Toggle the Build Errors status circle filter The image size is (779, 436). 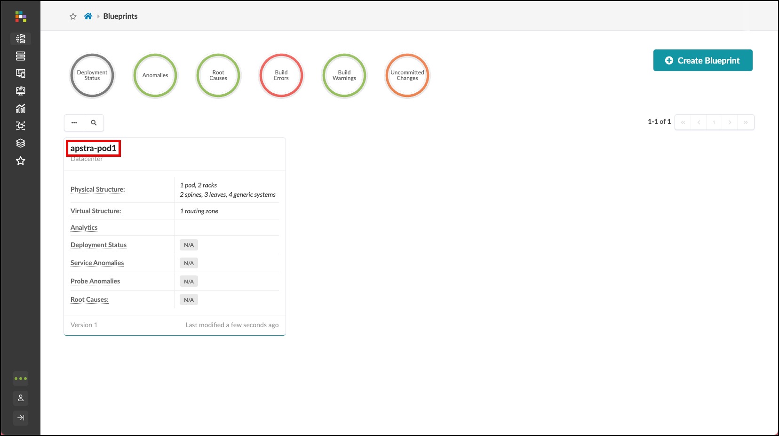point(281,75)
